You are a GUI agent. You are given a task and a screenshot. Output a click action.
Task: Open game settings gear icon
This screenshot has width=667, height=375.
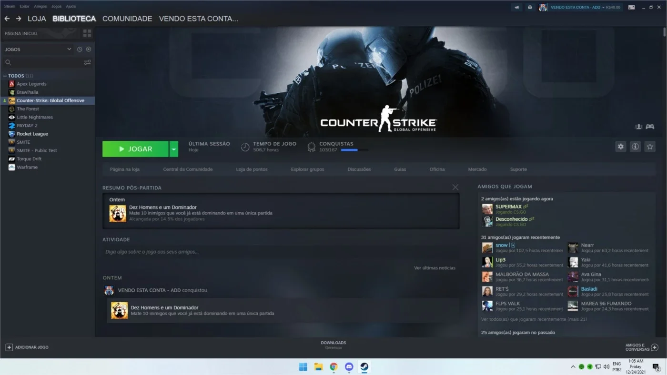[620, 147]
